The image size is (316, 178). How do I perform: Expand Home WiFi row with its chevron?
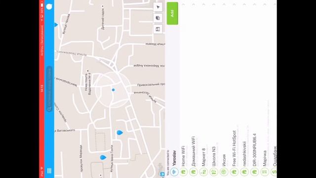pyautogui.click(x=183, y=4)
